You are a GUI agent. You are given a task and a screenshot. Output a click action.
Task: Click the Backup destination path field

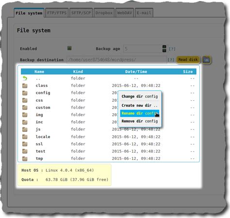(x=116, y=60)
